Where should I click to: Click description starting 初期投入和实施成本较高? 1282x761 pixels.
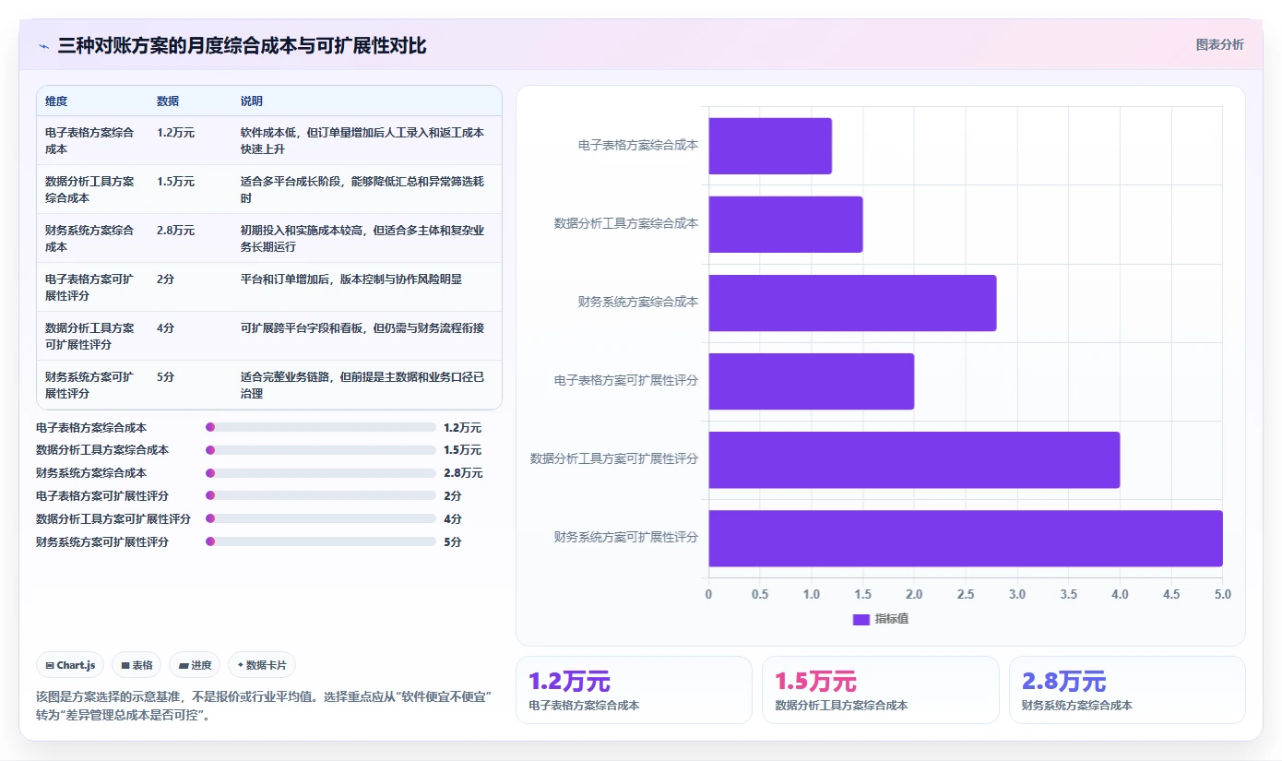point(362,239)
